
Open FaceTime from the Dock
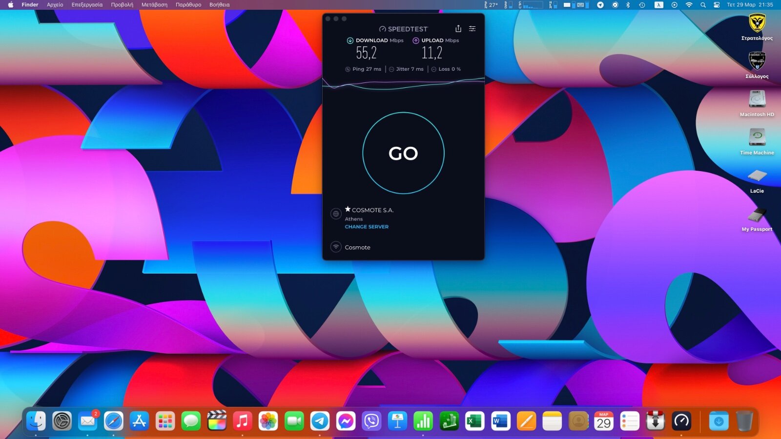point(294,420)
